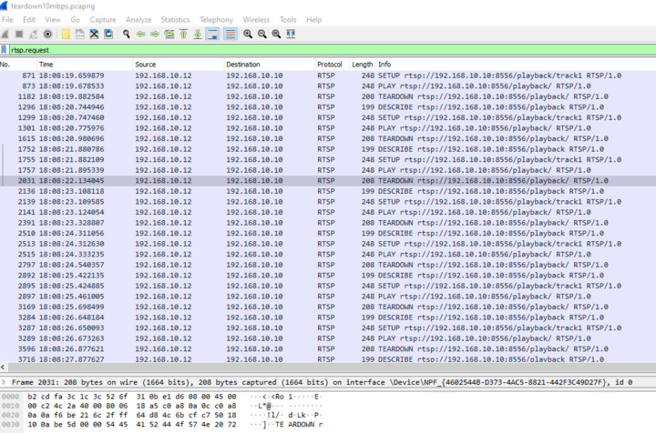Open capture options gear icon

click(x=48, y=35)
